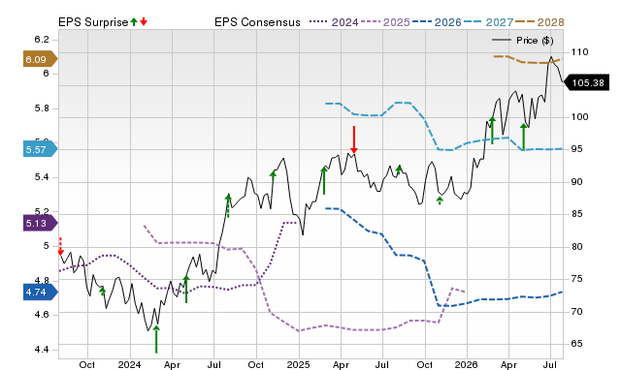Viewport: 621px width, 370px height.
Task: Click the dotted purple line sample for 2024
Action: [x=319, y=22]
